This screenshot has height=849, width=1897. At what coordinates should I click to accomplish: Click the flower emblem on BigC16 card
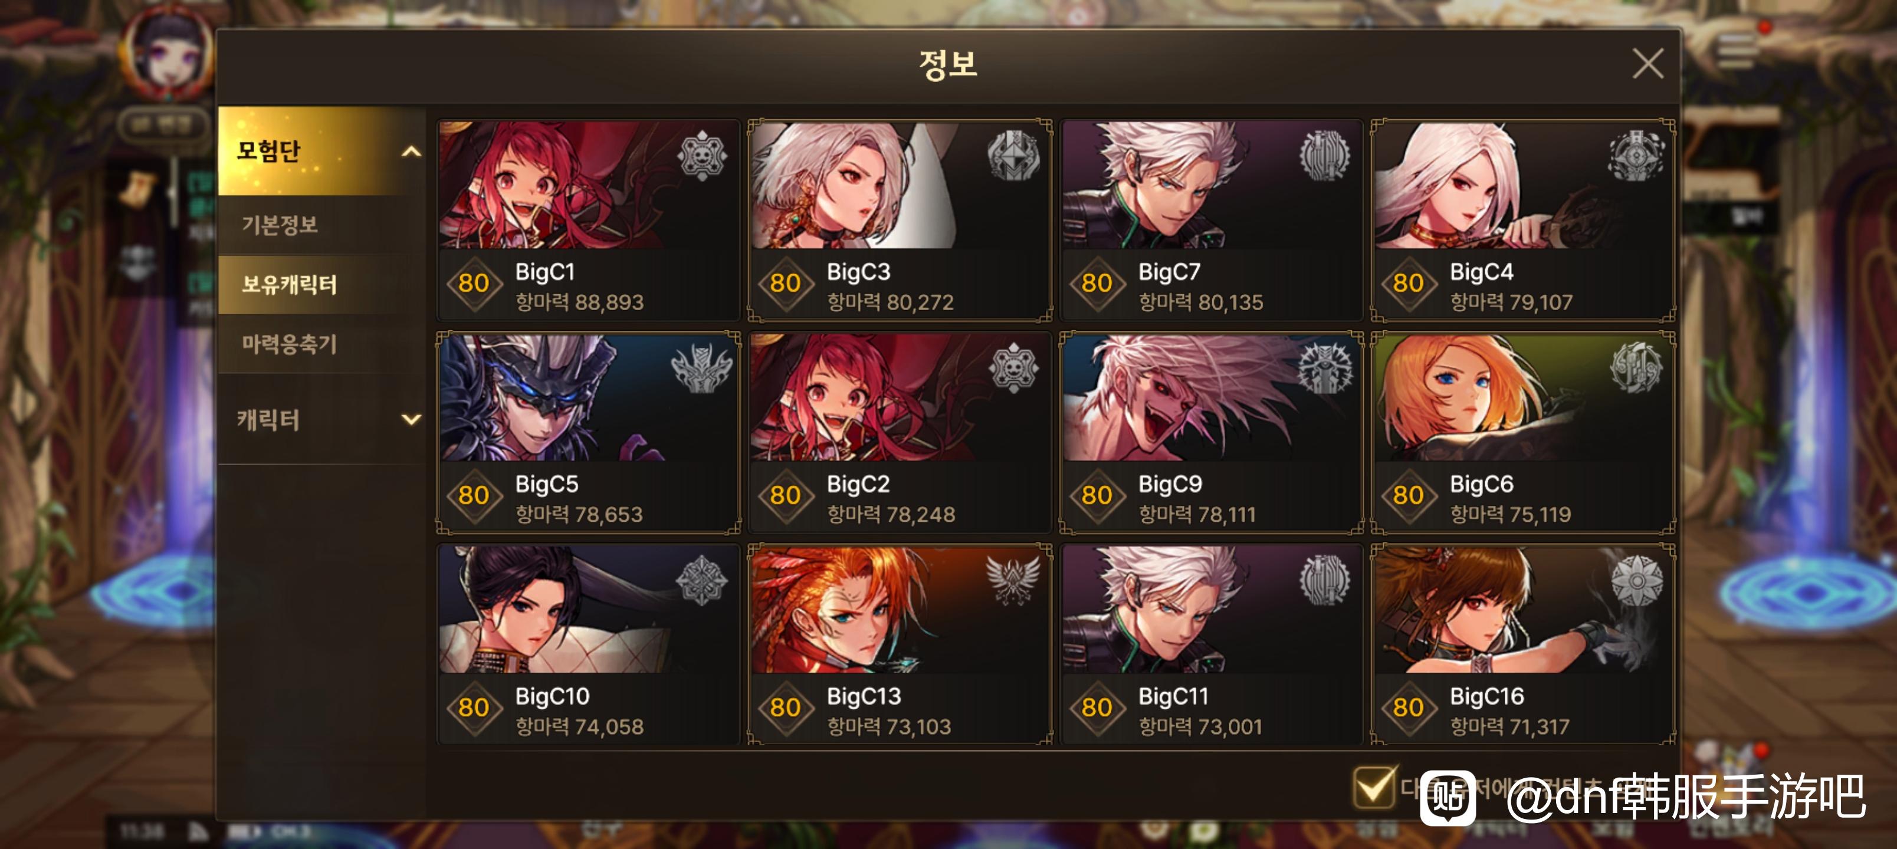[1636, 580]
